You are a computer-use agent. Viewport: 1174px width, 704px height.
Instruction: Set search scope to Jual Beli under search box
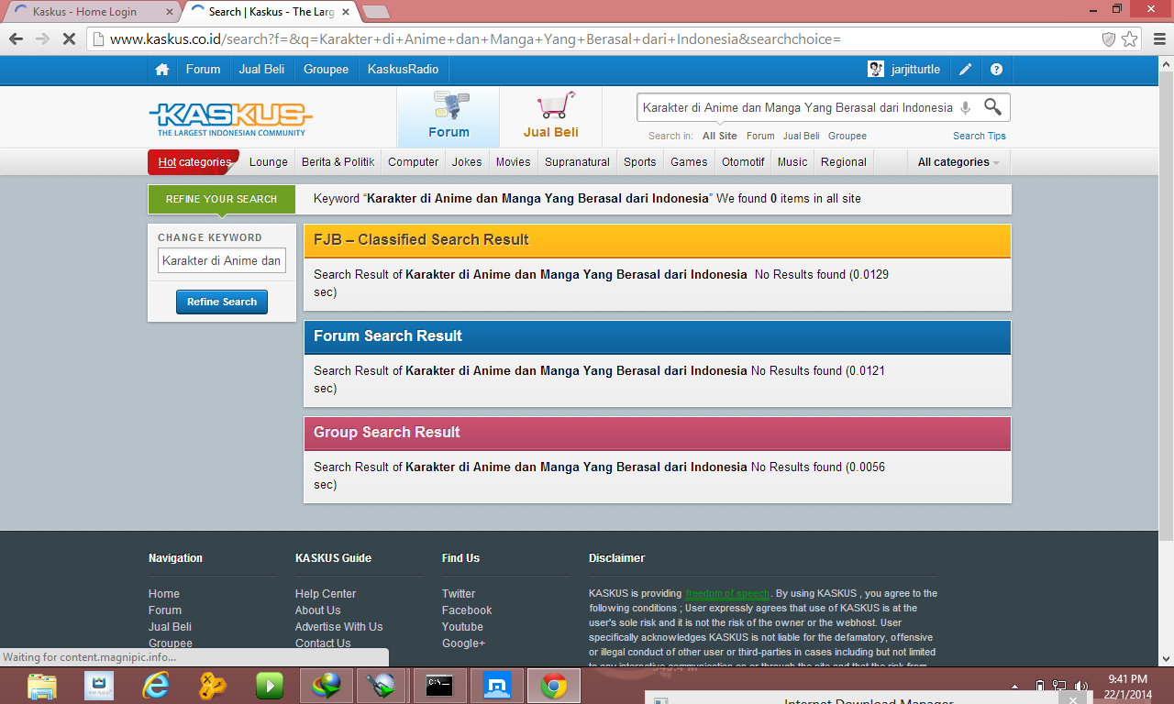pos(802,136)
